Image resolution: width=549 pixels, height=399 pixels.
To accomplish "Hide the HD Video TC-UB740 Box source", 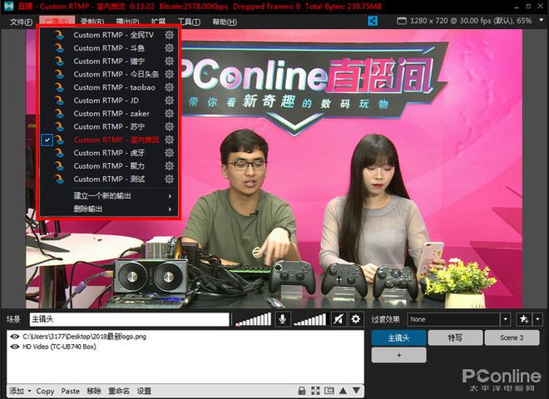I will click(x=15, y=347).
